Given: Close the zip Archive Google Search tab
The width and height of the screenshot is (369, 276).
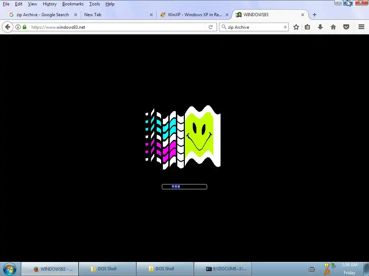Looking at the screenshot, I should click(x=76, y=15).
